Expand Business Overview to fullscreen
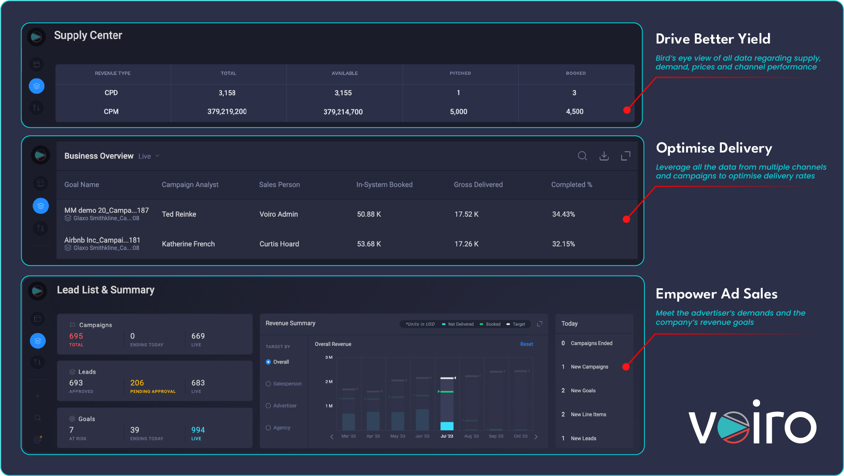 point(626,156)
